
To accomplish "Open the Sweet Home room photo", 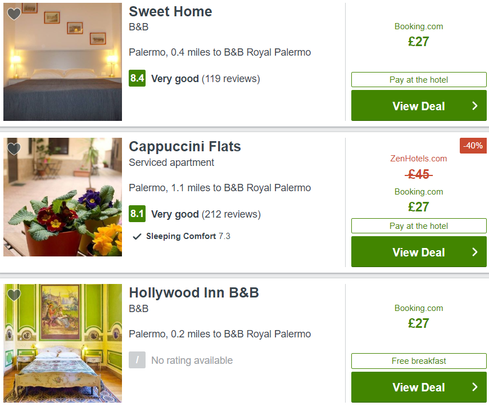I will (x=63, y=62).
